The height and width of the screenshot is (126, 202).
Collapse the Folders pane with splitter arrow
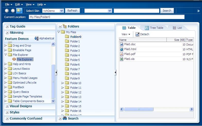point(115,73)
